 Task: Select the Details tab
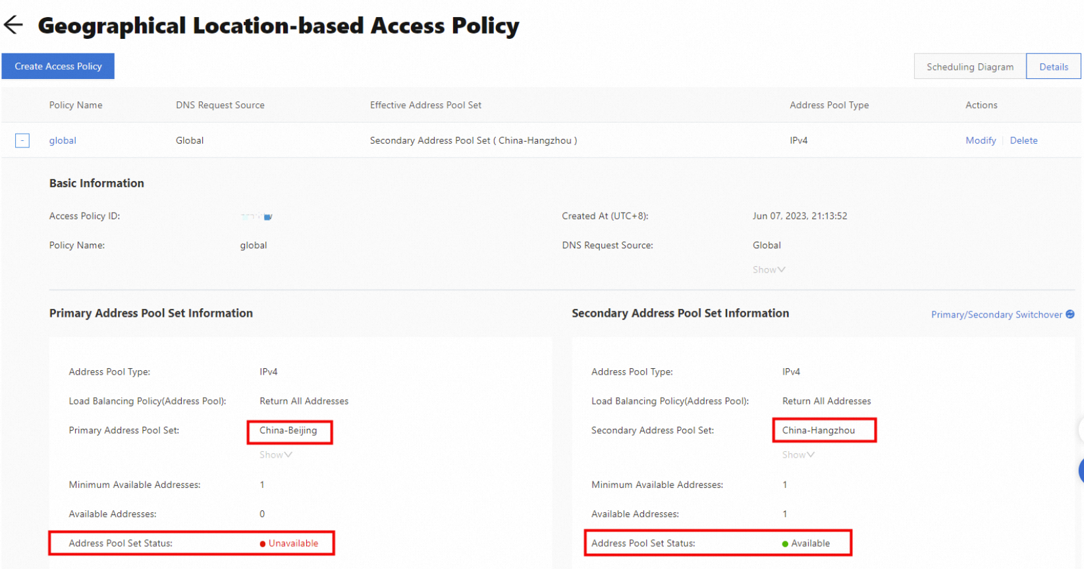tap(1053, 67)
